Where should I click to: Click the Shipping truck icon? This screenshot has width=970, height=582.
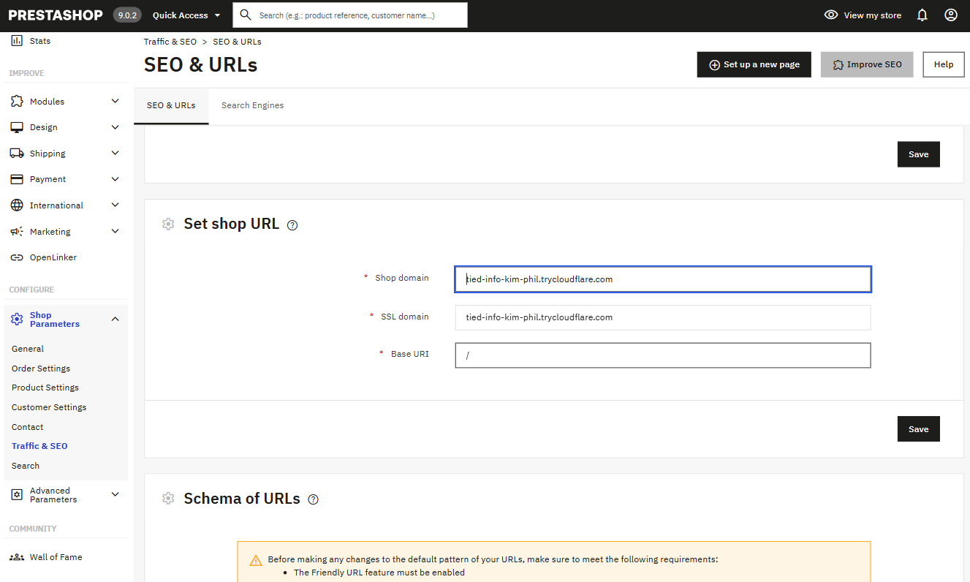16,154
